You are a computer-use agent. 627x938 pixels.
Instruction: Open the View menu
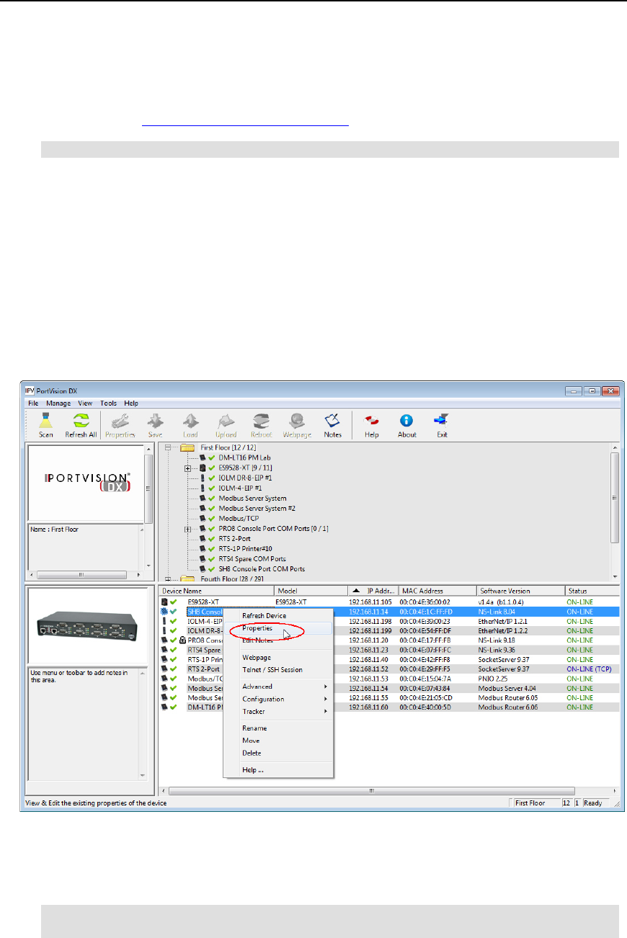(x=85, y=403)
